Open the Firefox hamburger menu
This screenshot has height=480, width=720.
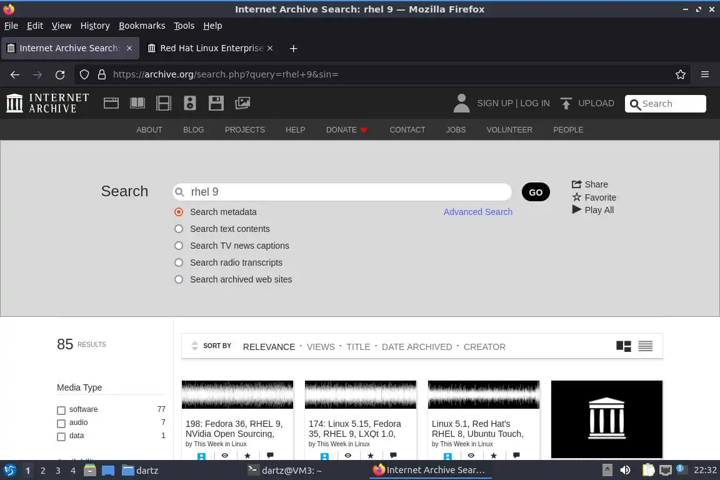[x=705, y=74]
